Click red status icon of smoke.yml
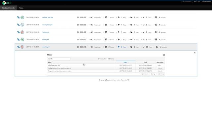 pyautogui.click(x=22, y=47)
